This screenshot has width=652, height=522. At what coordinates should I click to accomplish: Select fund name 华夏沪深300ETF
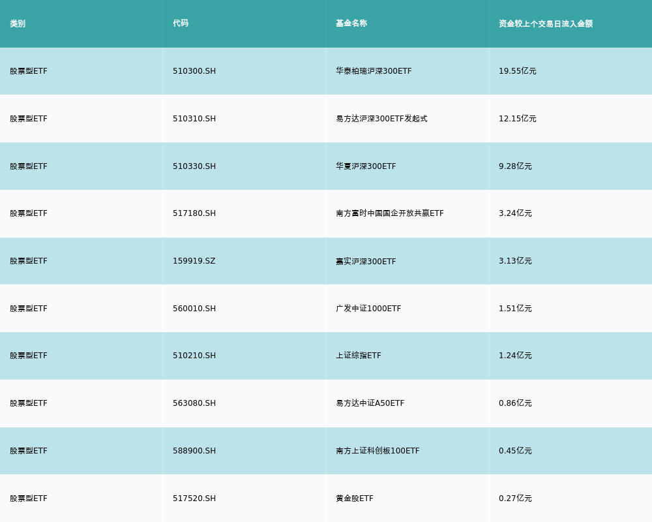coord(366,166)
